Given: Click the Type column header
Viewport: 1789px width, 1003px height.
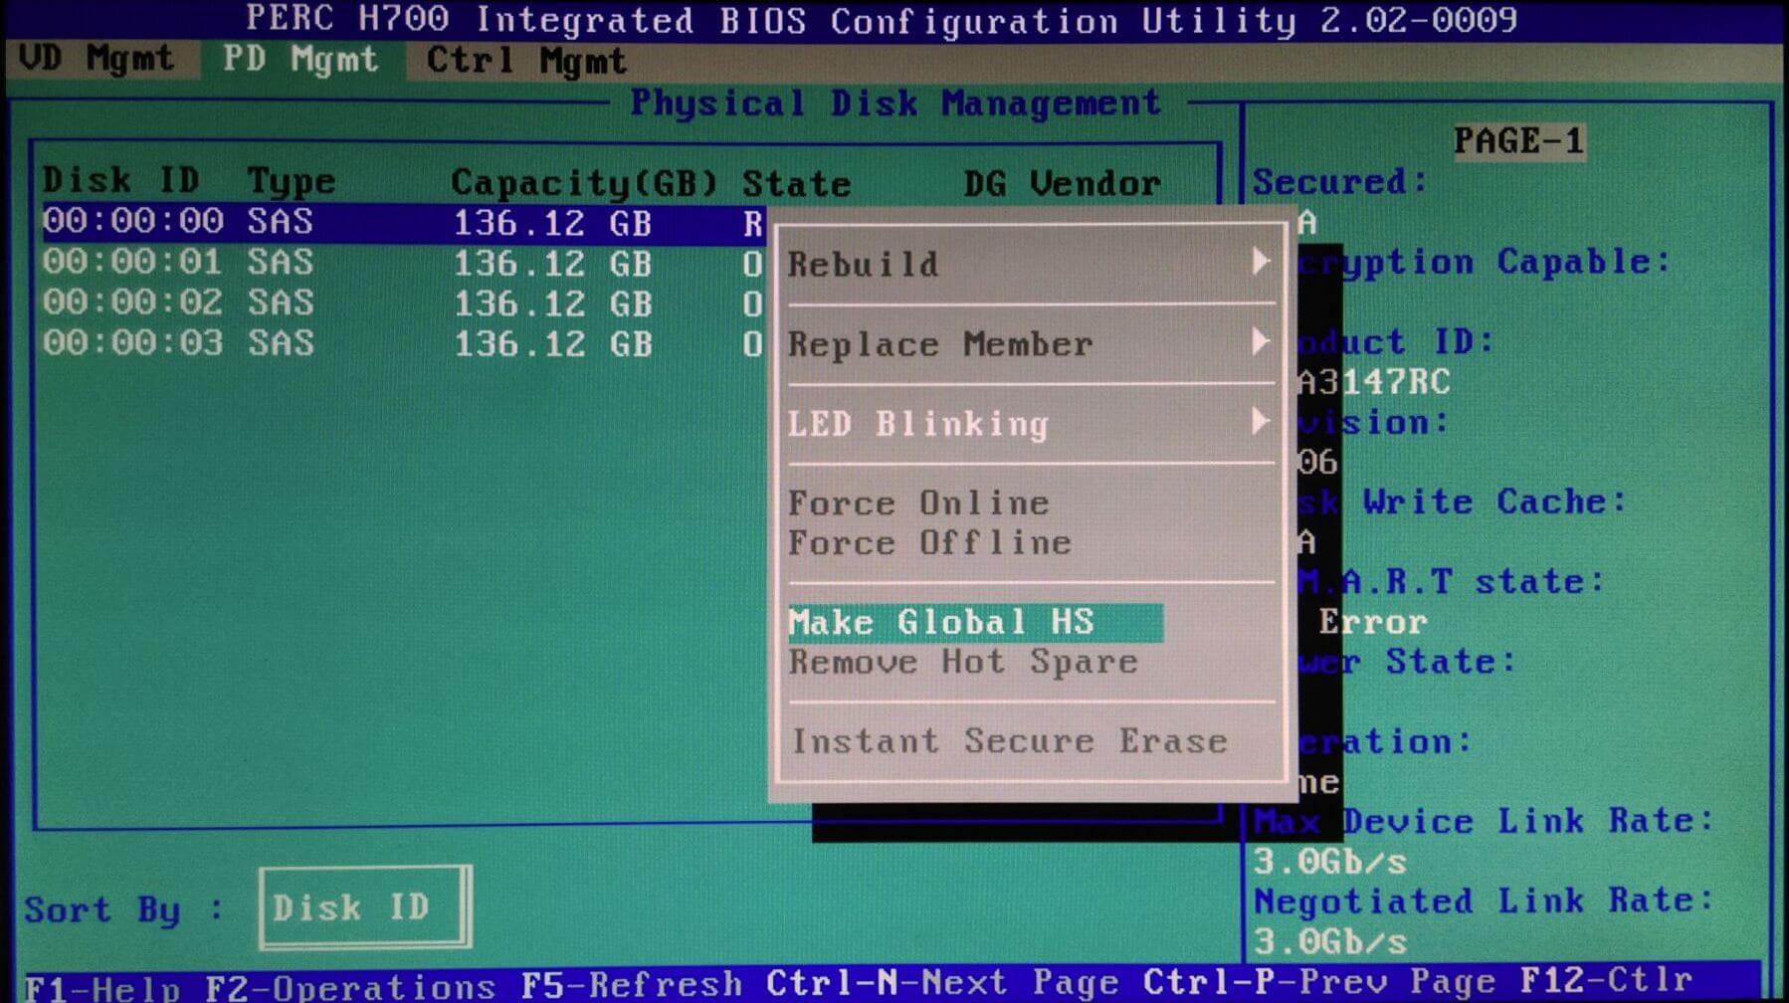Looking at the screenshot, I should tap(292, 182).
